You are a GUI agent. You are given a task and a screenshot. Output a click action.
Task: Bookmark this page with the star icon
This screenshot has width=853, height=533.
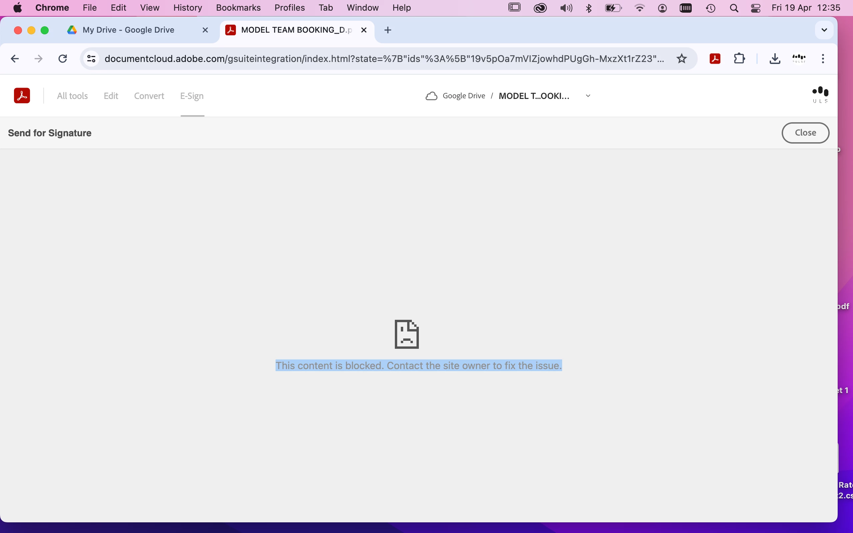tap(682, 59)
